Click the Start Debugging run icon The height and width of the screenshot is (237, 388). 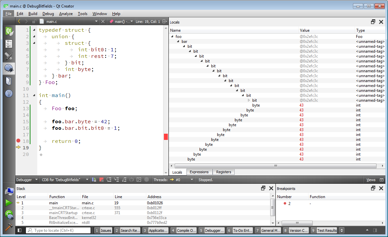(x=9, y=215)
